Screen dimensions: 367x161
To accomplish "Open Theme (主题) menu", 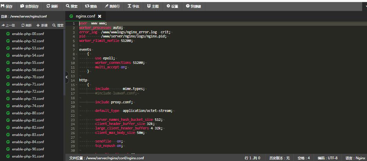I will [153, 6].
